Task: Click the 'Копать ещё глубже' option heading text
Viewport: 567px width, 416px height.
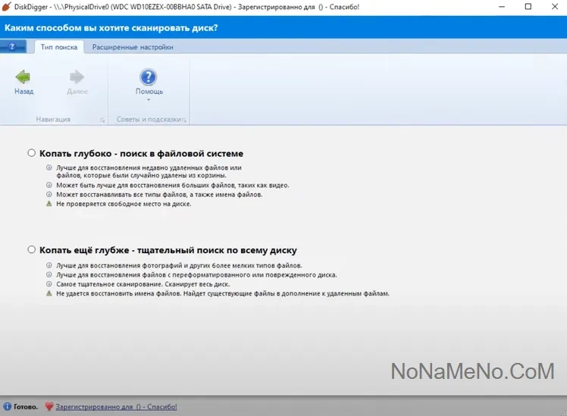Action: [168, 249]
